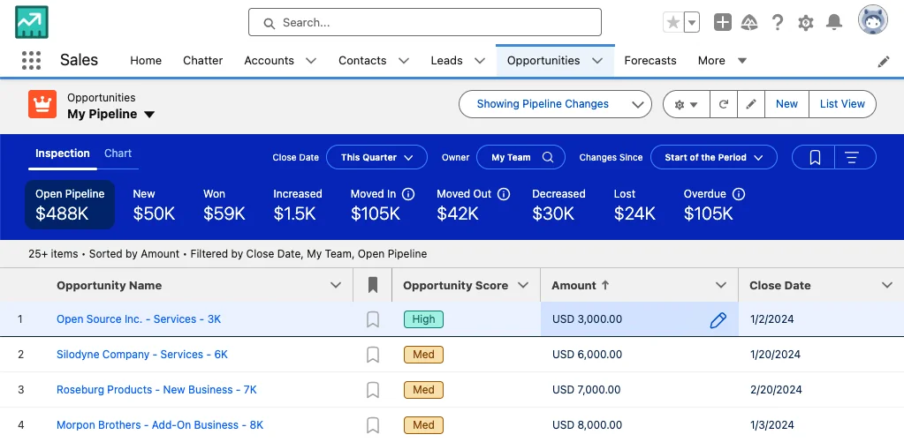Click the List View button
This screenshot has height=442, width=904.
click(842, 104)
